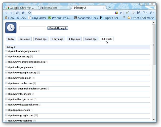Expand the www.google.com.sg entry
This screenshot has width=161, height=127.
6,73
